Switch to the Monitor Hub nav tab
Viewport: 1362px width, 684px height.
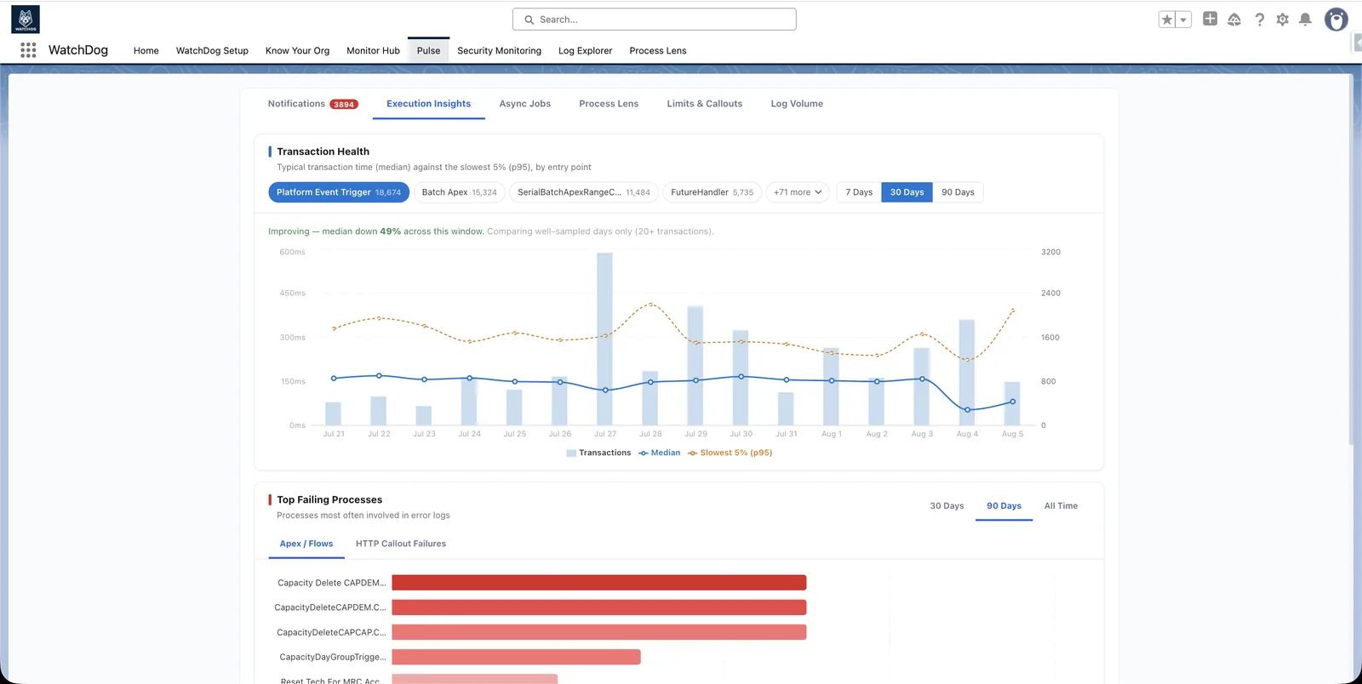click(x=373, y=51)
